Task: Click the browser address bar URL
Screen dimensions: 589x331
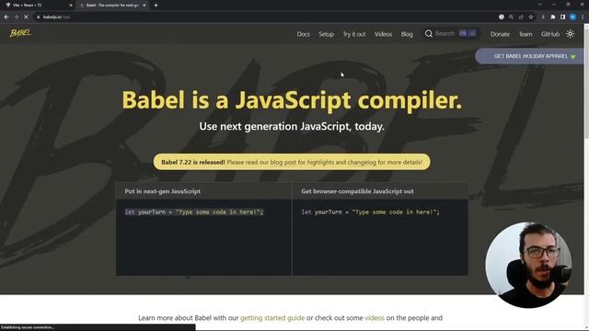Action: pyautogui.click(x=56, y=17)
